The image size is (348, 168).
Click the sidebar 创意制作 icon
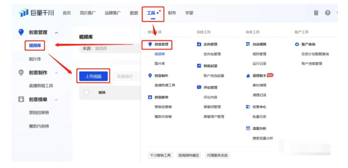click(21, 73)
